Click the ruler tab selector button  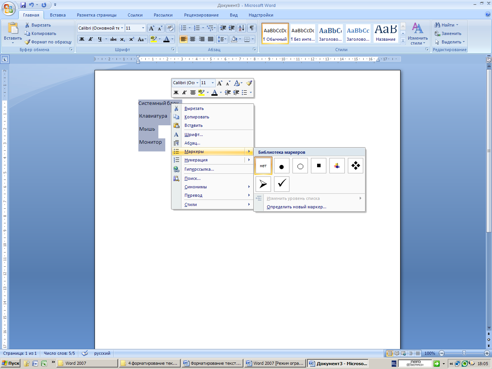click(5, 59)
